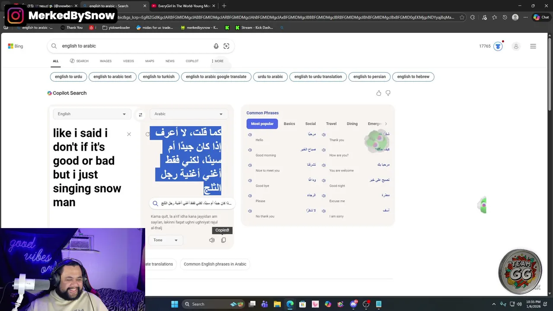The image size is (553, 311).
Task: Play audio for Good night phrase
Action: pyautogui.click(x=324, y=181)
